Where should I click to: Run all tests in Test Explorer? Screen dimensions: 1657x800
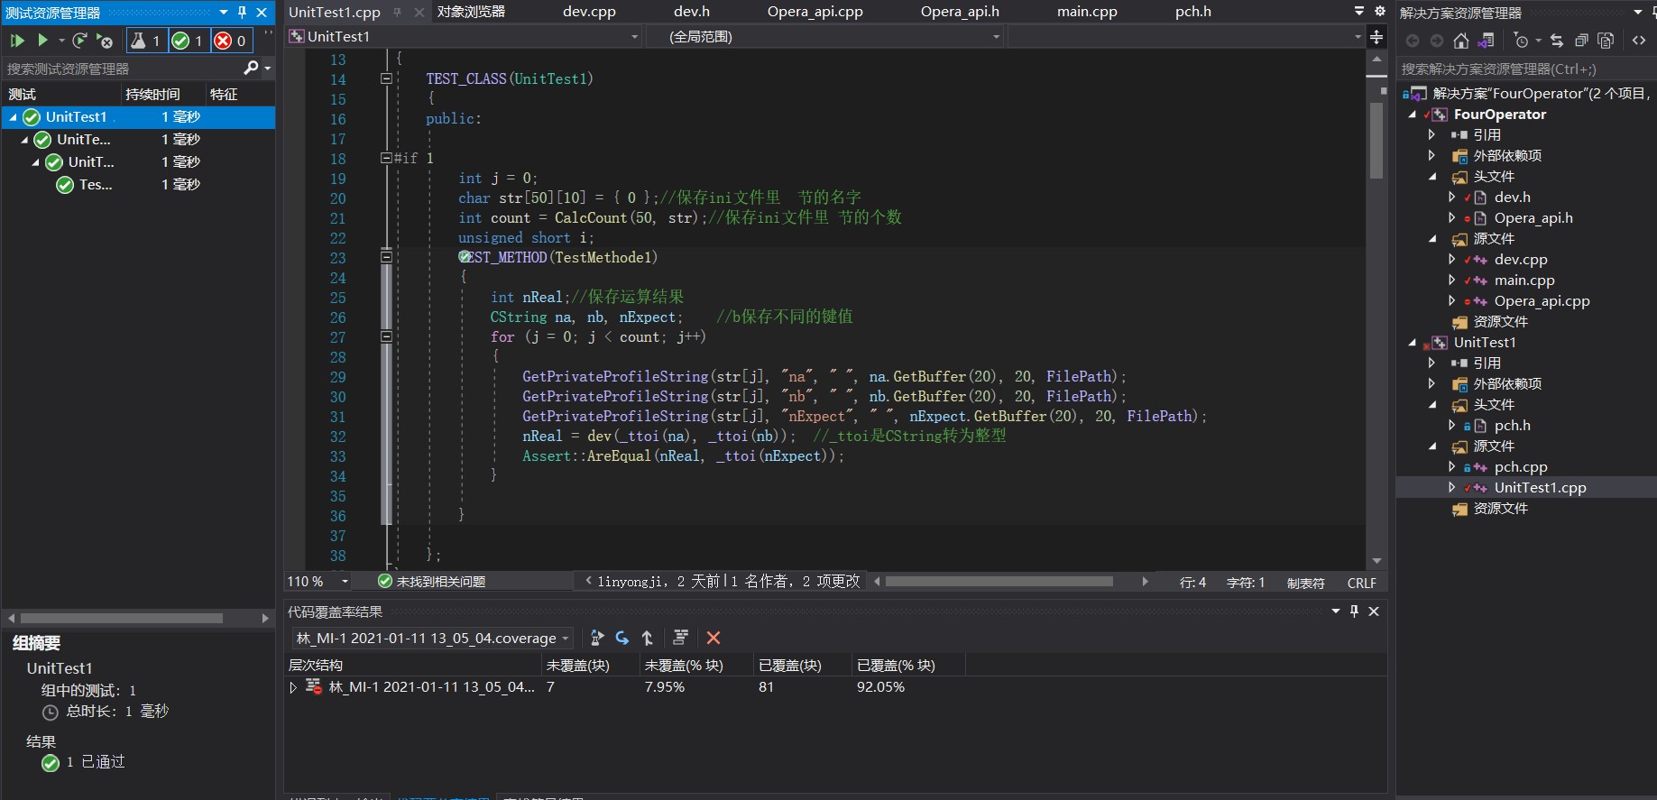17,41
